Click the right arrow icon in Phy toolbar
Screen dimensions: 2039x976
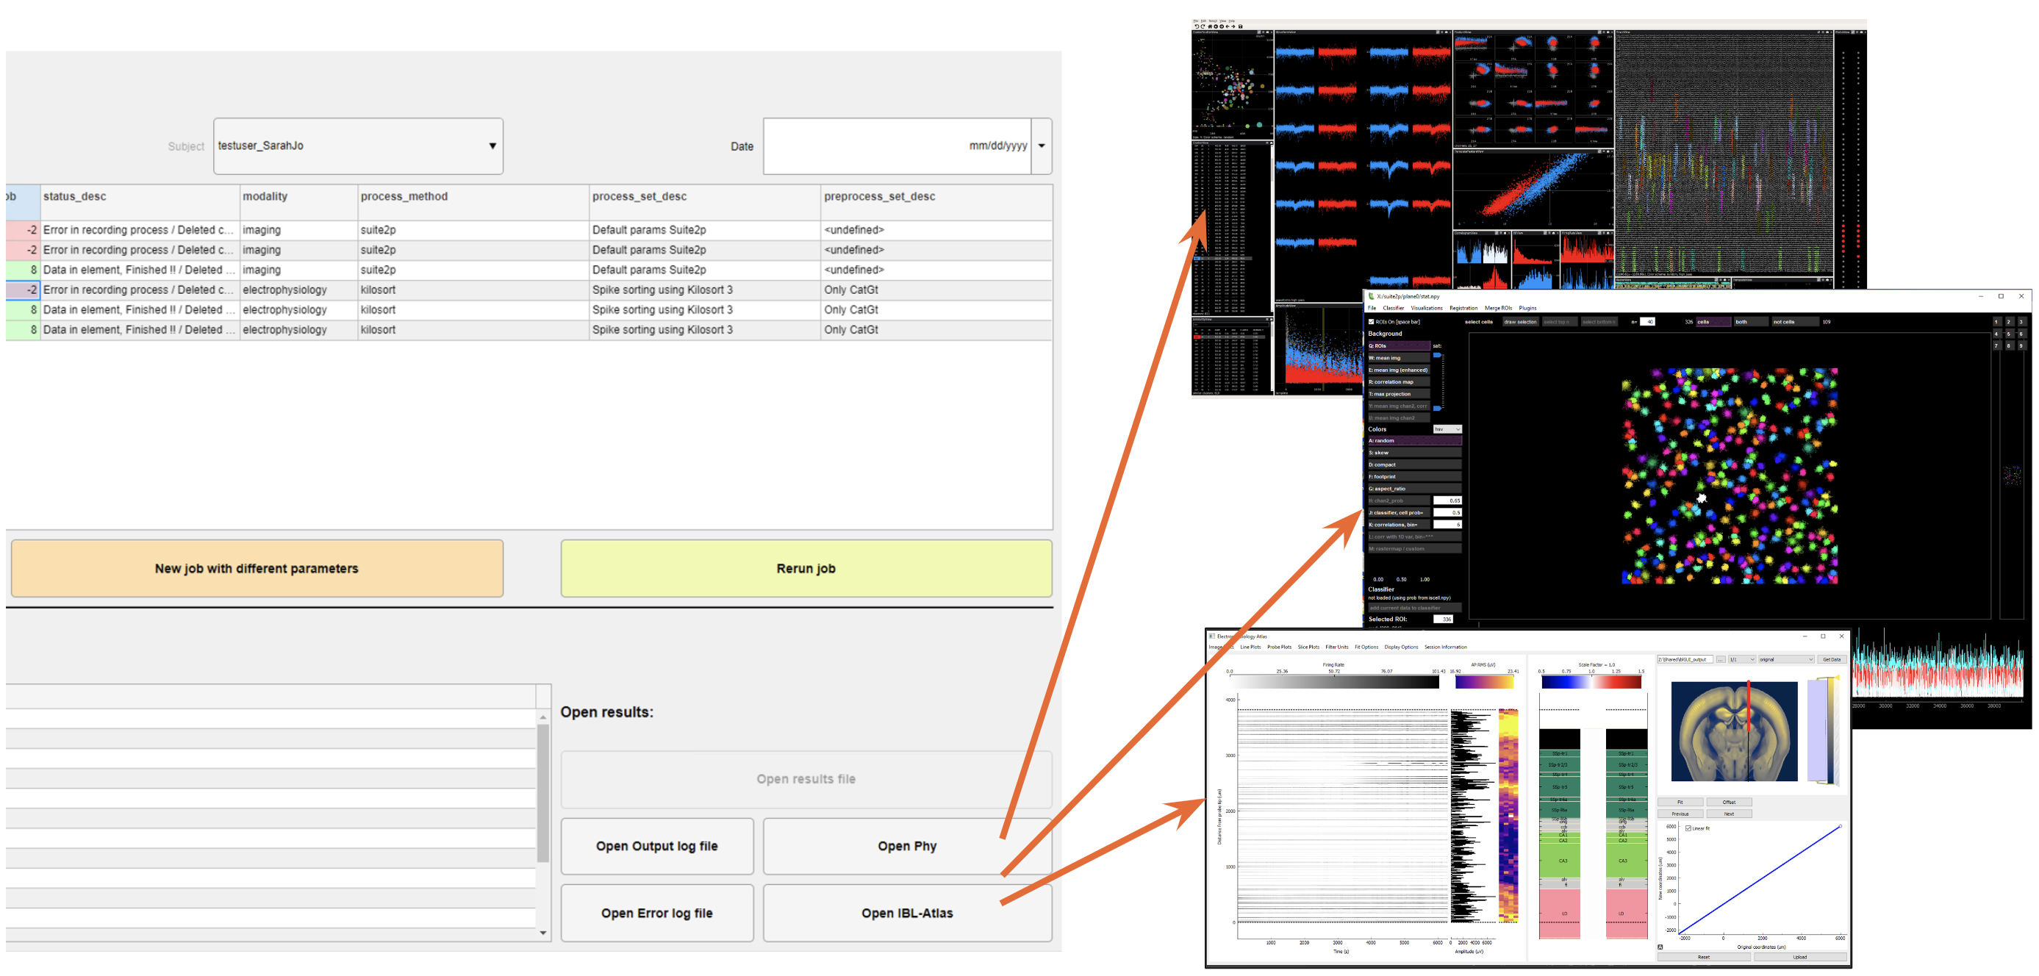tap(1233, 27)
